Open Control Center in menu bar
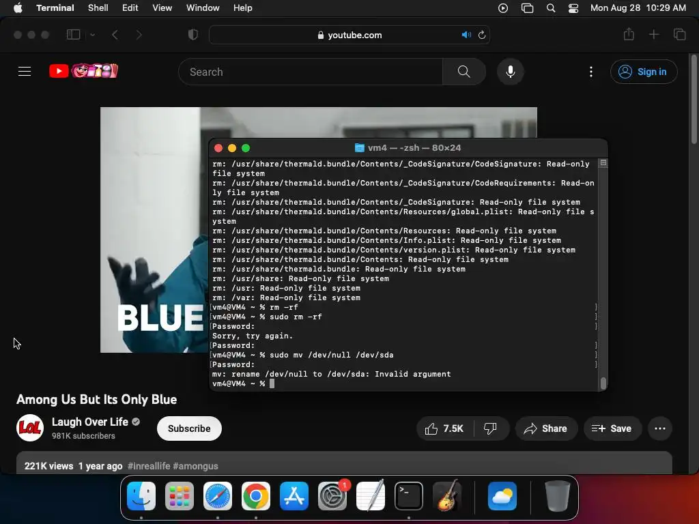Viewport: 699px width, 524px height. click(573, 8)
